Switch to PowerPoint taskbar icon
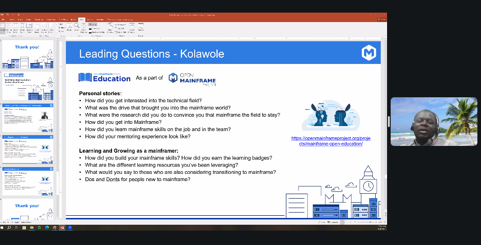 coord(62,227)
